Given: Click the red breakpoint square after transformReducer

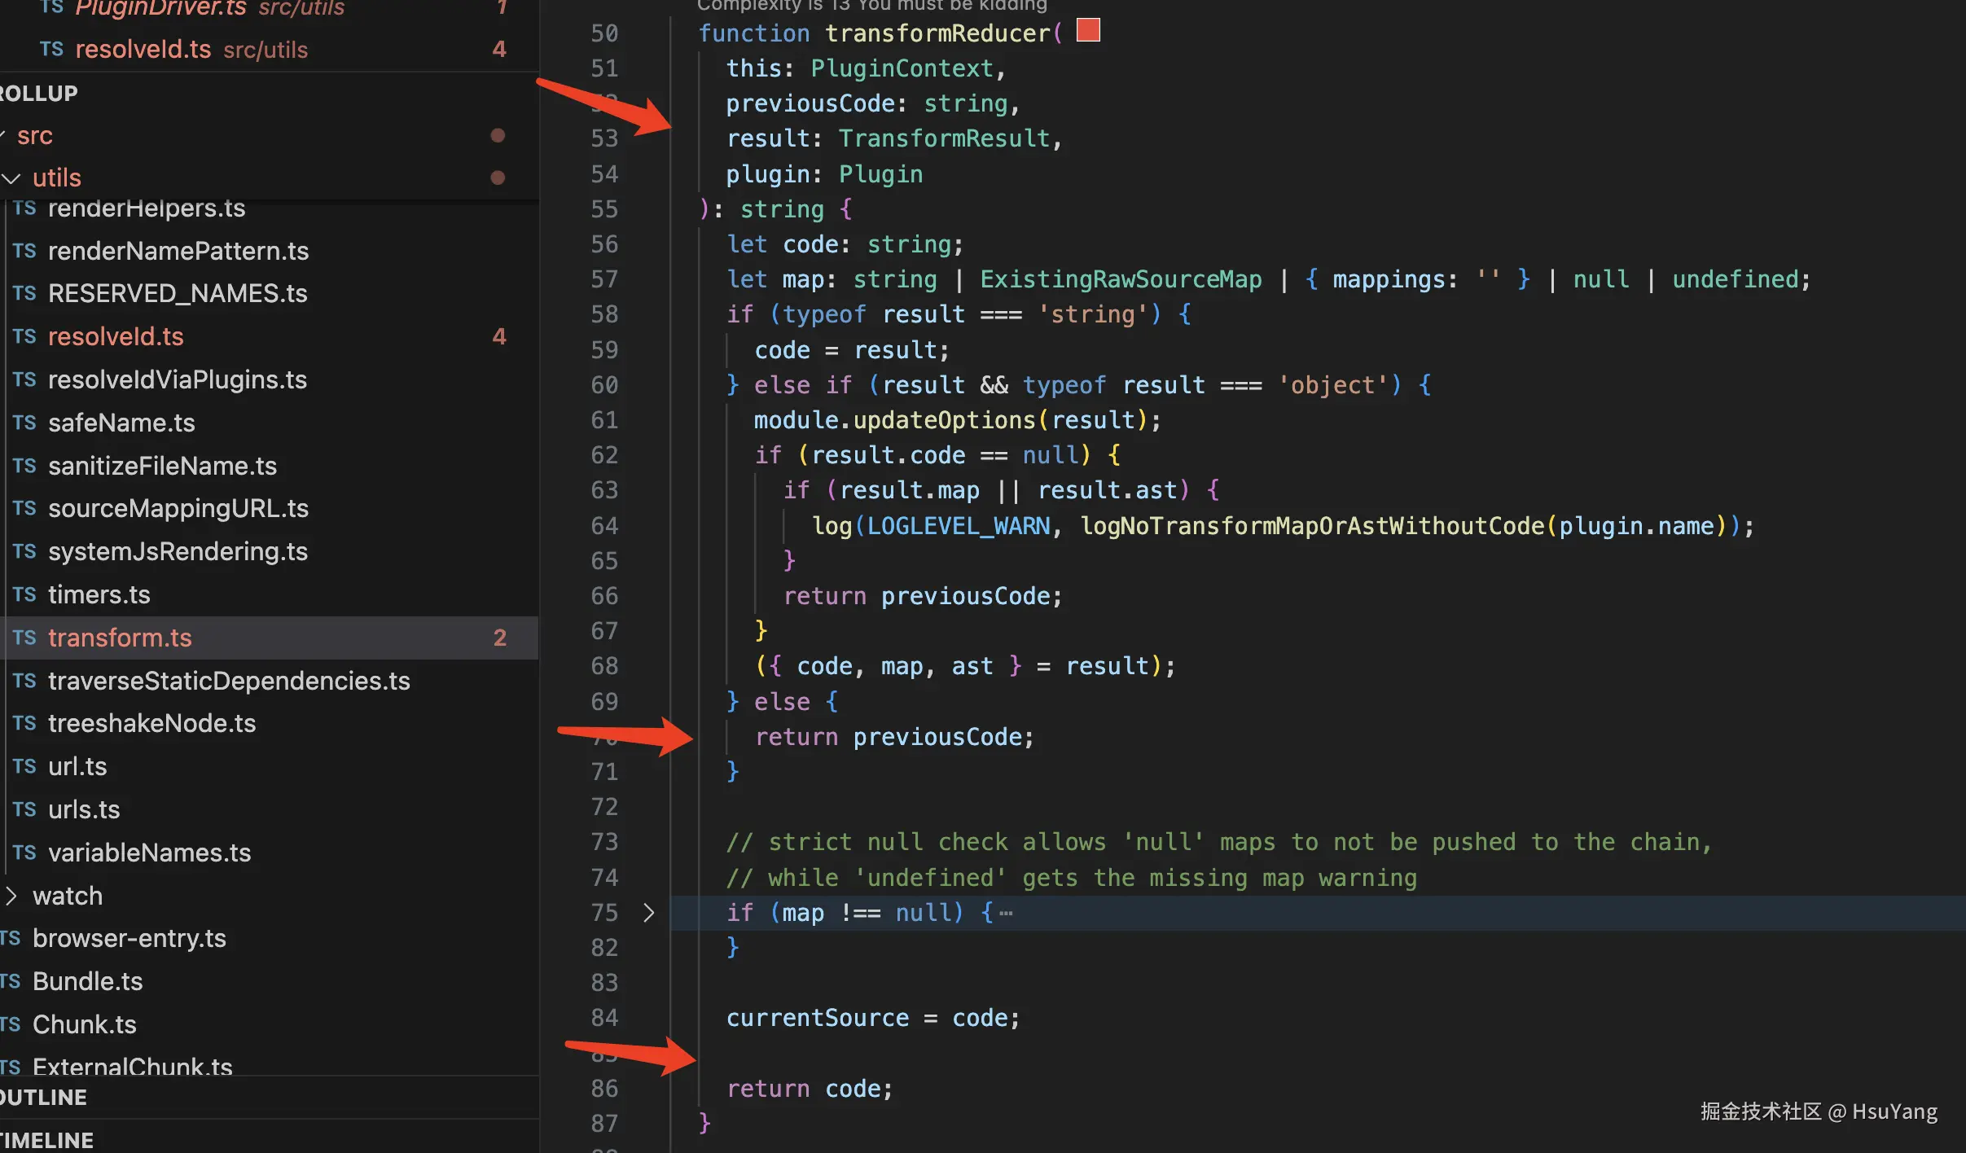Looking at the screenshot, I should tap(1088, 30).
